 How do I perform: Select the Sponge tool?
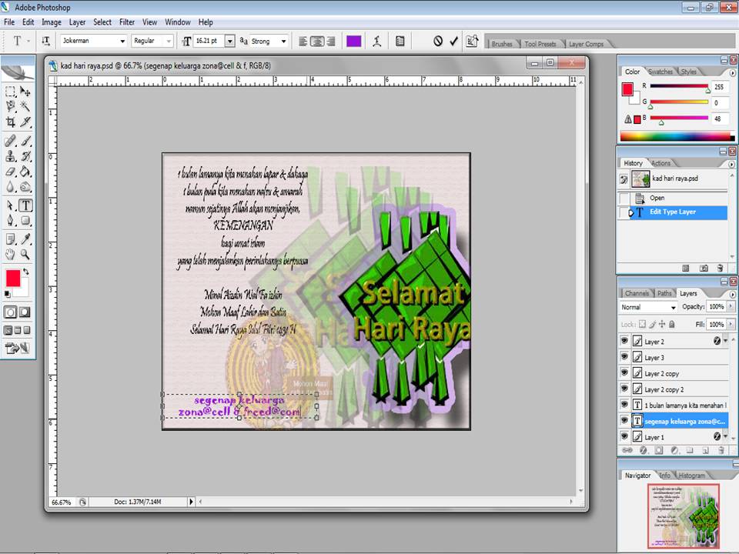(25, 187)
